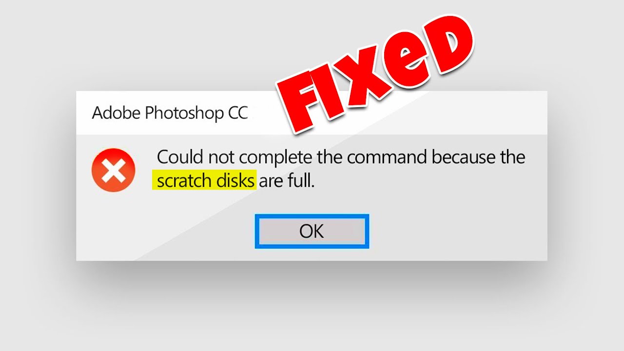
Task: Click the word "Could" in error message
Action: click(178, 157)
